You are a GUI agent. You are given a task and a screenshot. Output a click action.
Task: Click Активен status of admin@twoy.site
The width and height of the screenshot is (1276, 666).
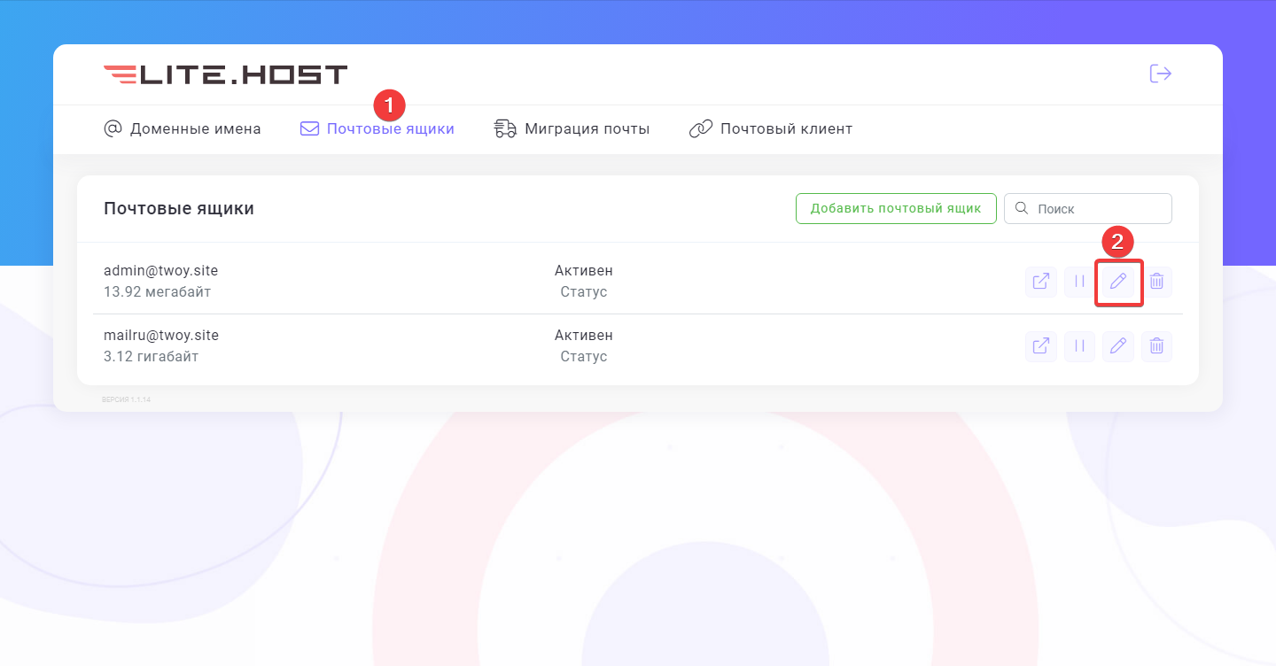pos(584,271)
